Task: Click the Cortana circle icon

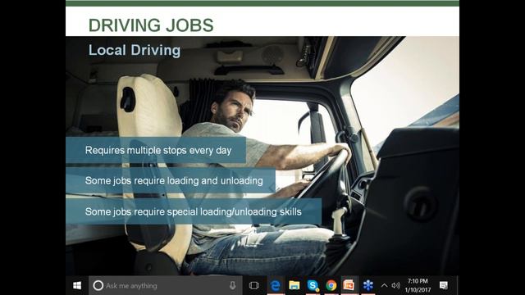Action: coord(98,285)
